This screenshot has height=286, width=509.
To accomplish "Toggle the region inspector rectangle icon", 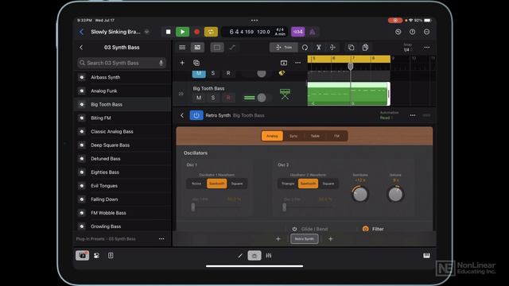I will point(217,48).
